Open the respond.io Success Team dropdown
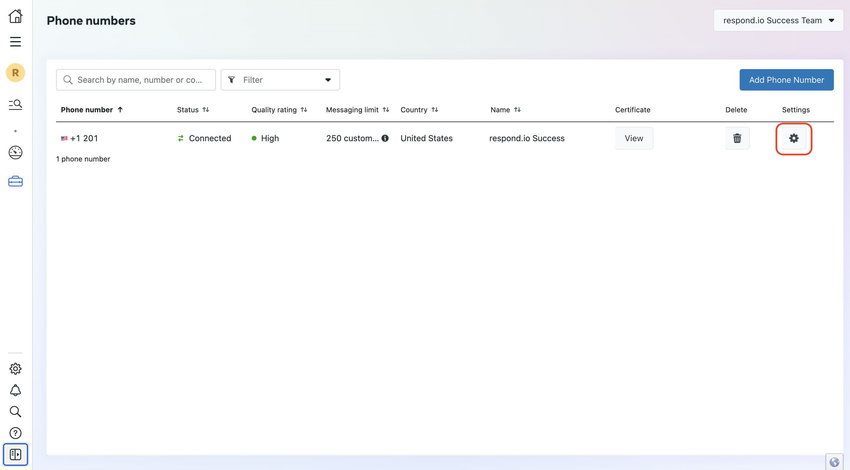 coord(778,21)
